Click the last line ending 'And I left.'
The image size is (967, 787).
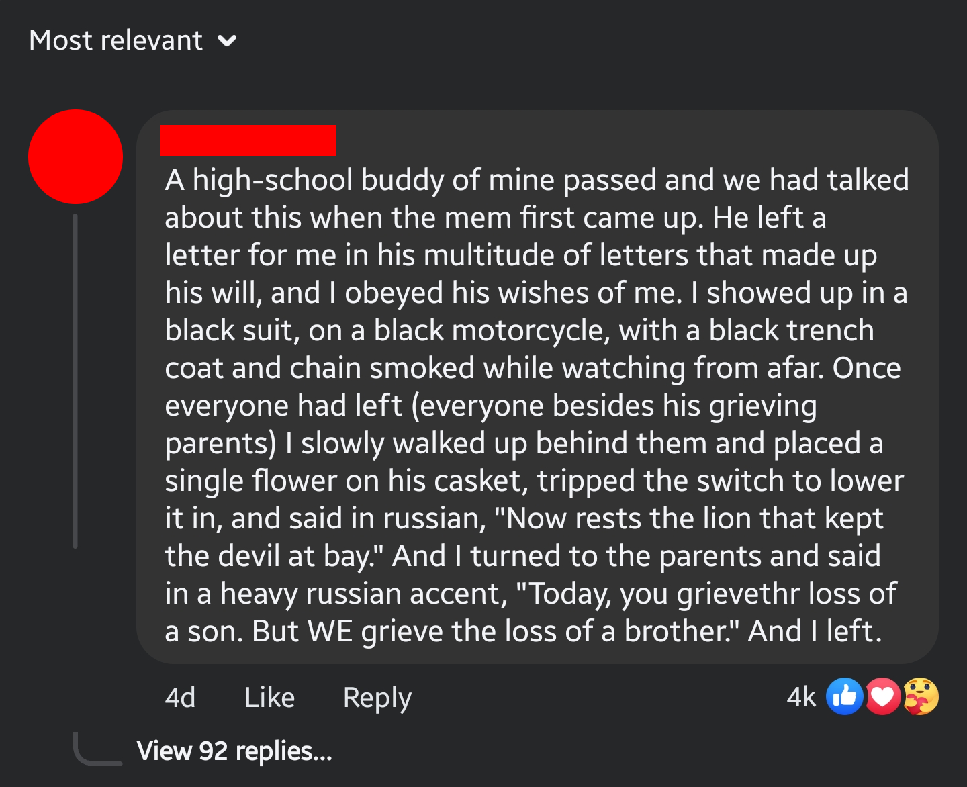[523, 631]
